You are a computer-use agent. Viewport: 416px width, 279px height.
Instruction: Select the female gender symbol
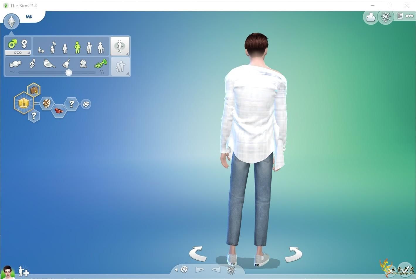[x=24, y=44]
